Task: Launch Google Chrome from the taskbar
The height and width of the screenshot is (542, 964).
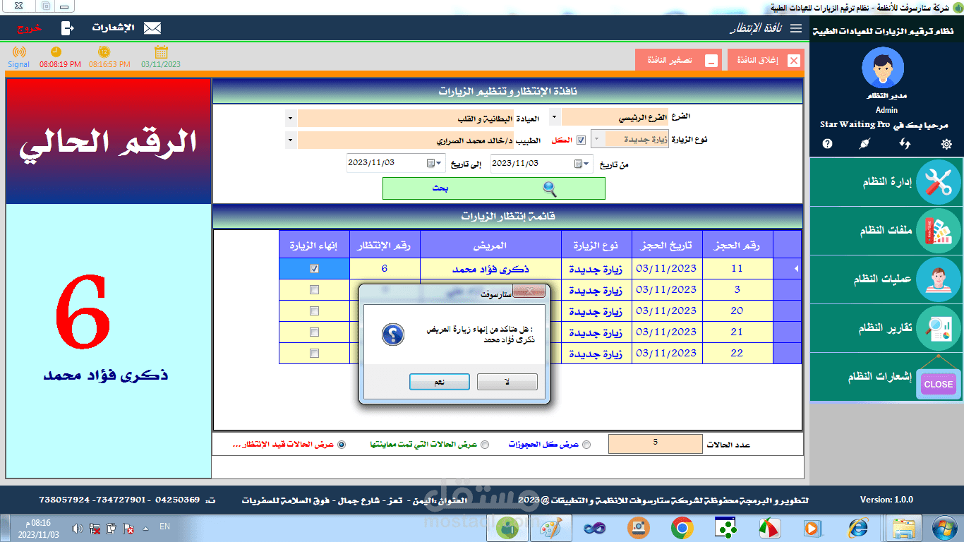Action: (681, 527)
